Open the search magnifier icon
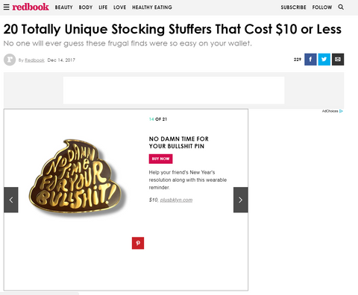This screenshot has height=295, width=358. (341, 7)
